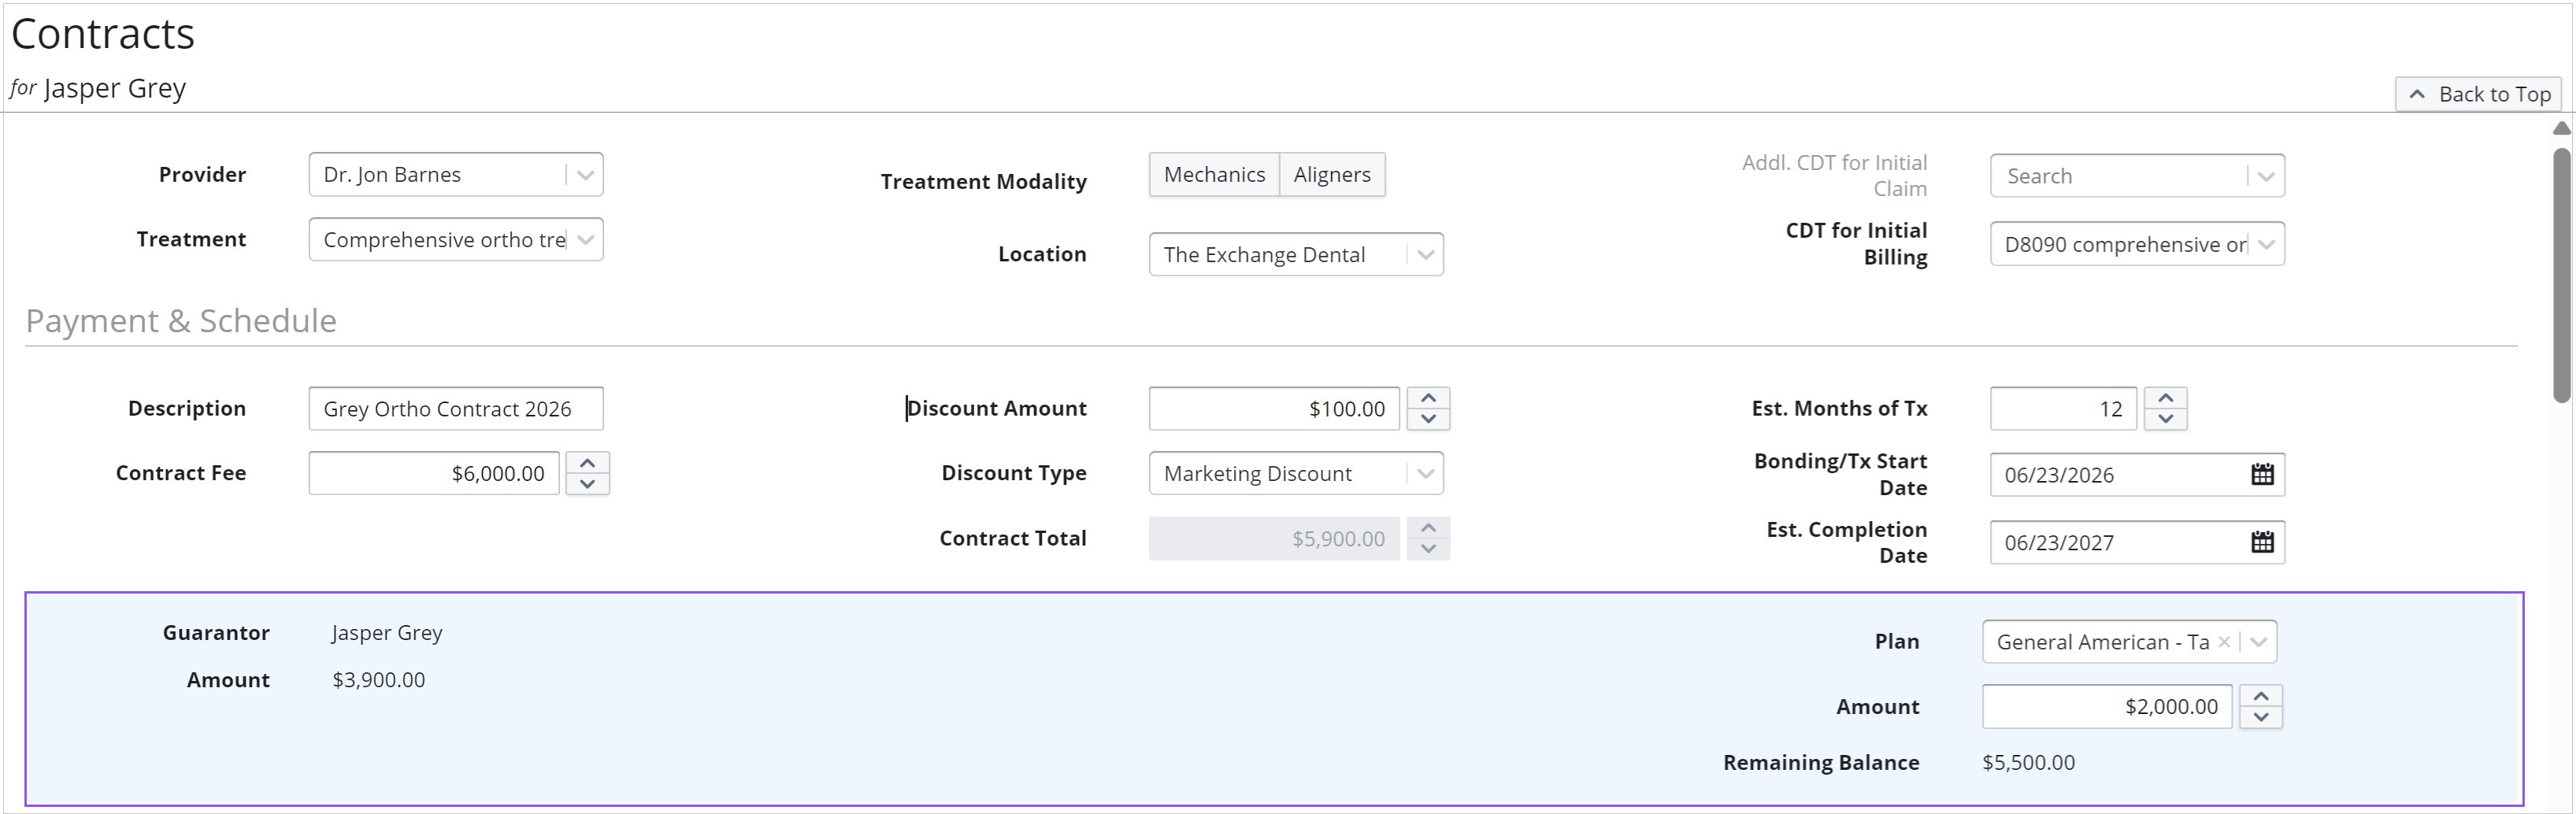Expand the Plan dropdown arrow
The height and width of the screenshot is (814, 2576).
[2258, 642]
